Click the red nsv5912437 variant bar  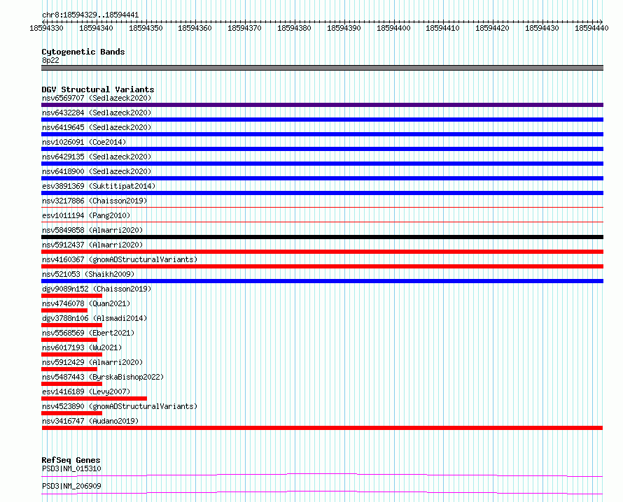pyautogui.click(x=322, y=252)
